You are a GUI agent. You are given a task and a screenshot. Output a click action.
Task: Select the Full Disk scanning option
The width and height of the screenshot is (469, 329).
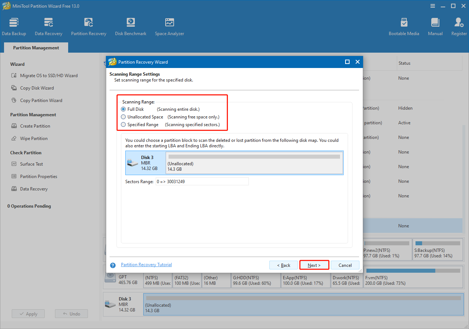point(123,109)
